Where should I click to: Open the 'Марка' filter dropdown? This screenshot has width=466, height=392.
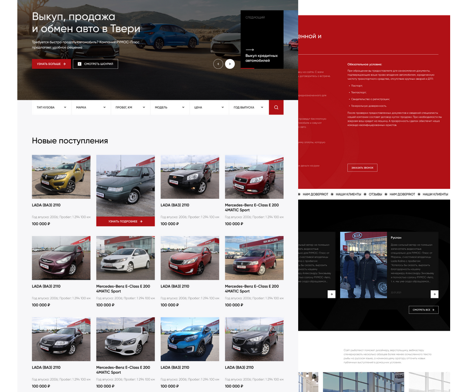91,108
